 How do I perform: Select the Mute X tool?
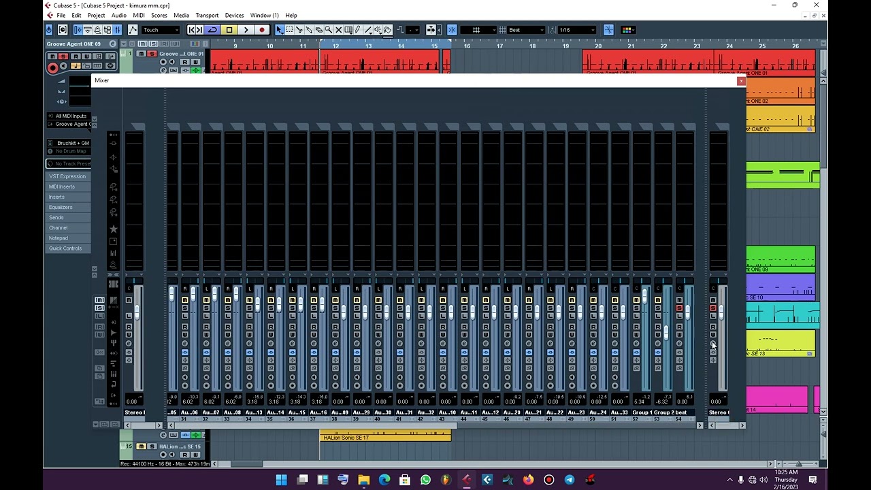(338, 30)
